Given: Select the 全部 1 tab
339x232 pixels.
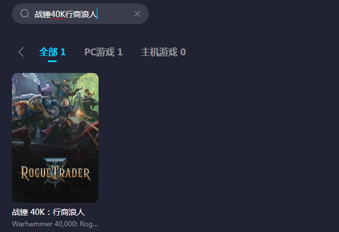Looking at the screenshot, I should [52, 52].
